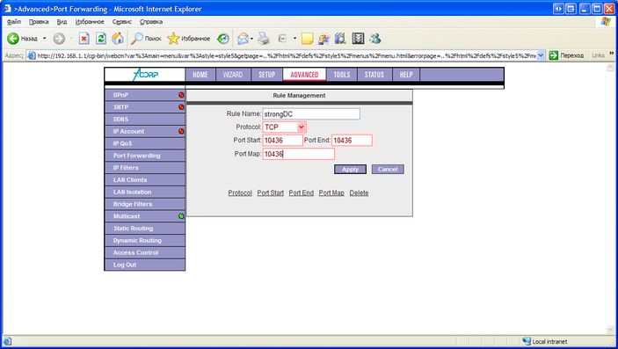
Task: Click the Cancel button
Action: 388,169
